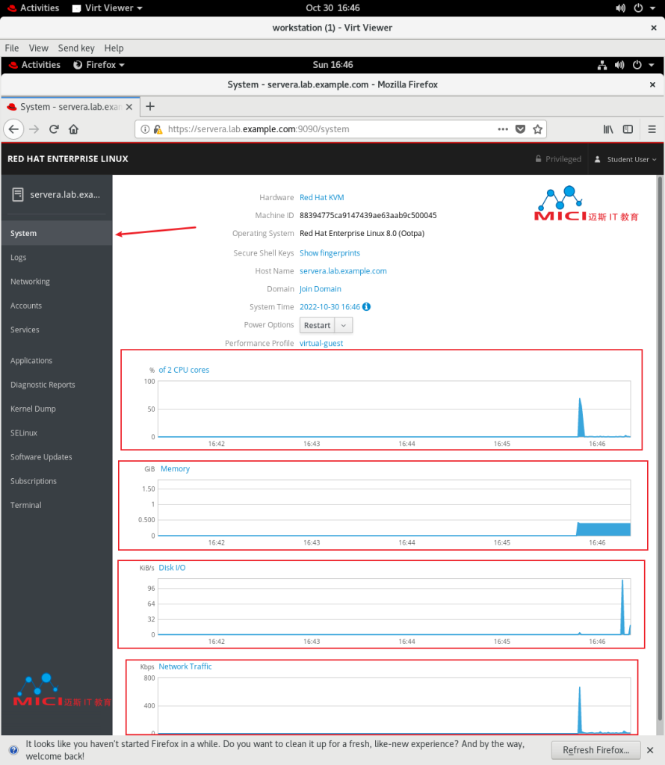Click the notification info icon
The image size is (665, 765).
(13, 750)
